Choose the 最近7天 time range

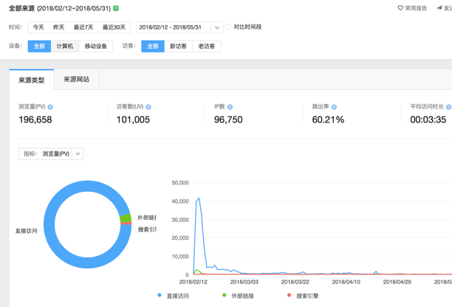pos(83,27)
